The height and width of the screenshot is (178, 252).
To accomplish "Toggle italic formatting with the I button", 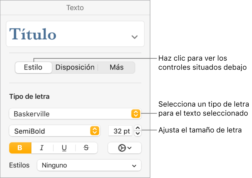I will pos(42,148).
